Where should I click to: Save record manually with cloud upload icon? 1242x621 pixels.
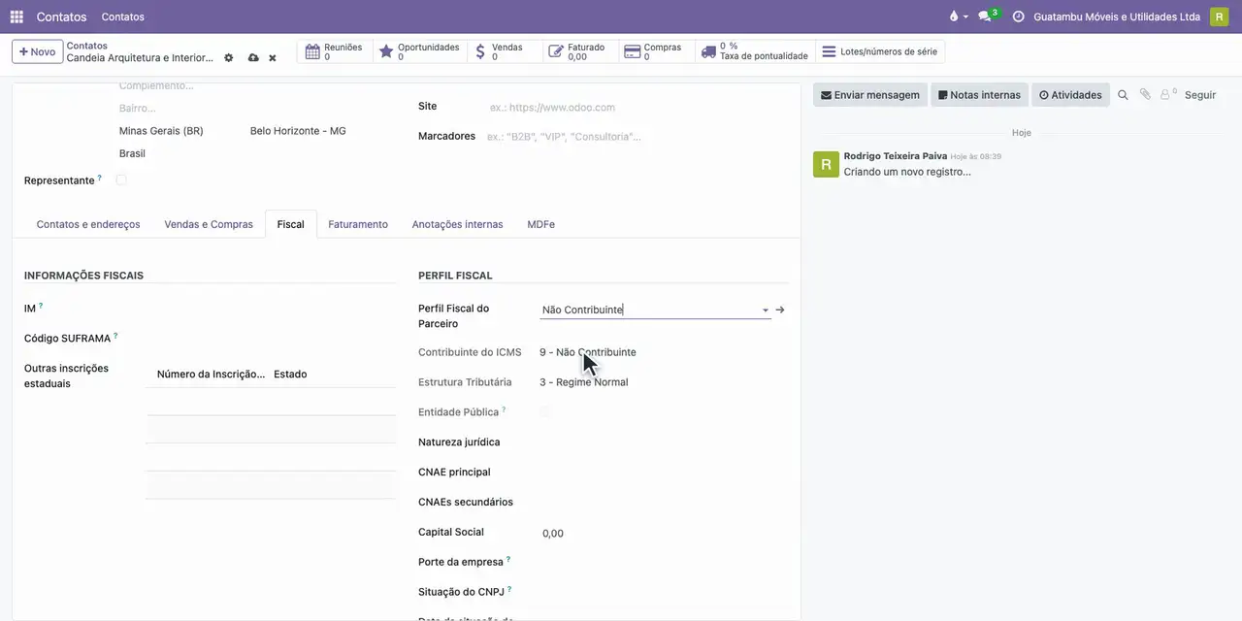click(x=253, y=58)
